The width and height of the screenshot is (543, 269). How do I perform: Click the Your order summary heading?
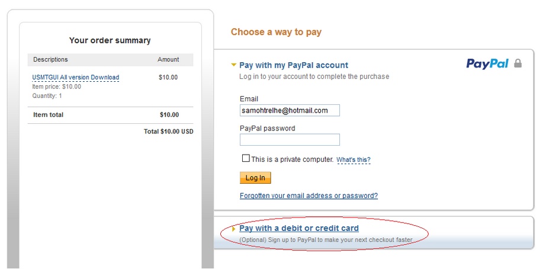coord(110,40)
